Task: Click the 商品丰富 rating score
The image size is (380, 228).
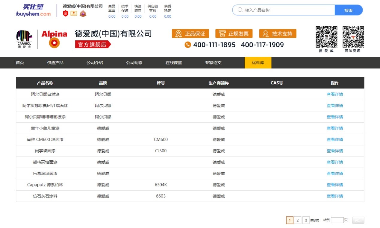Action: tap(112, 16)
